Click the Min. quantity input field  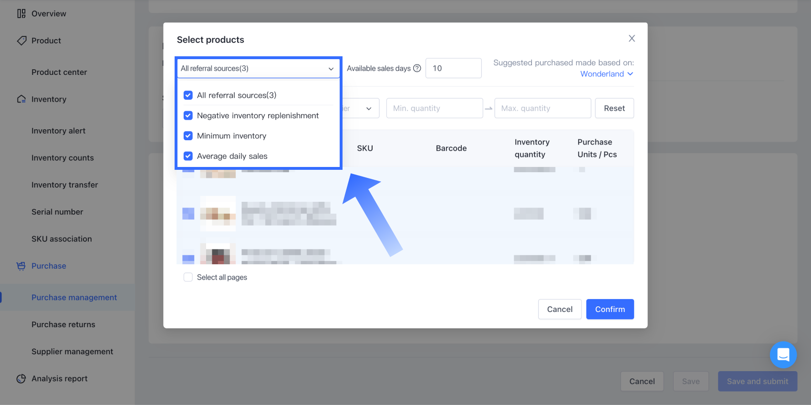434,108
